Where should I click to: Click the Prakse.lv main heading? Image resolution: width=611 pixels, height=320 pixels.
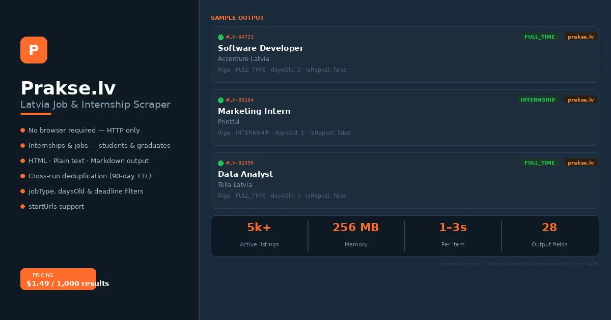pyautogui.click(x=68, y=88)
